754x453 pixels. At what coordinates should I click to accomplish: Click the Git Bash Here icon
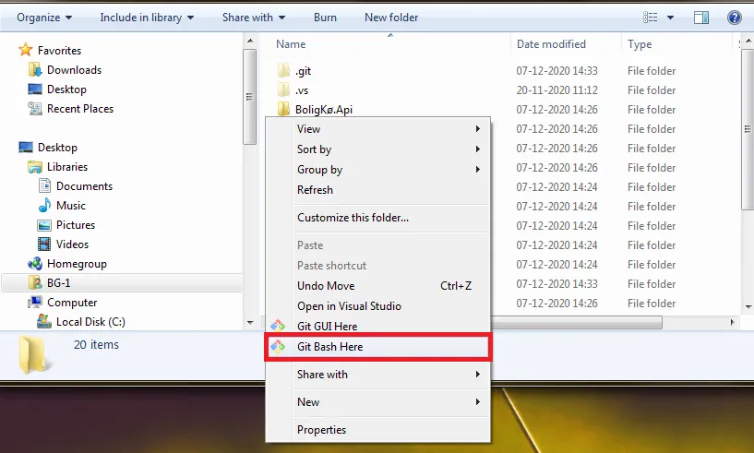tap(278, 346)
